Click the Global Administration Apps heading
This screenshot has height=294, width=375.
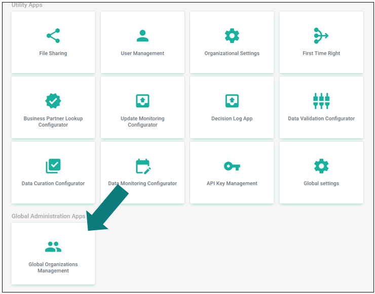pos(49,216)
